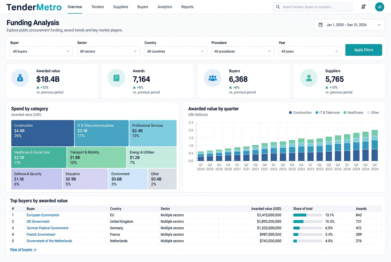This screenshot has height=262, width=391.
Task: Open UK Government buyer link
Action: 38,222
